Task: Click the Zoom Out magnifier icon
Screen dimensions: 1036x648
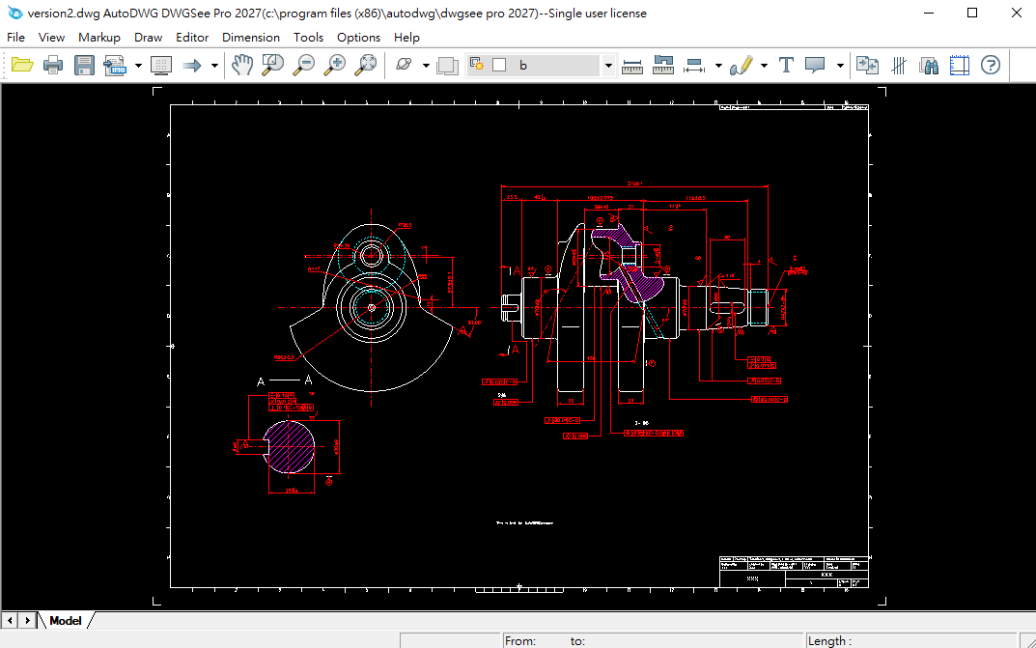Action: coord(304,66)
